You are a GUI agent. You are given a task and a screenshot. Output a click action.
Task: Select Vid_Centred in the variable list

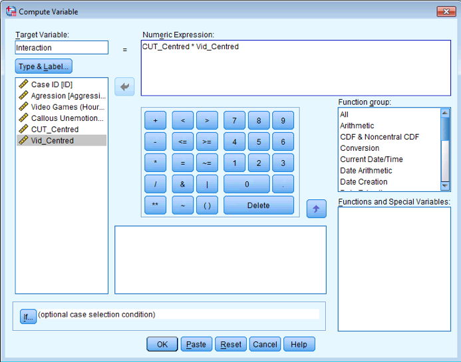point(53,141)
